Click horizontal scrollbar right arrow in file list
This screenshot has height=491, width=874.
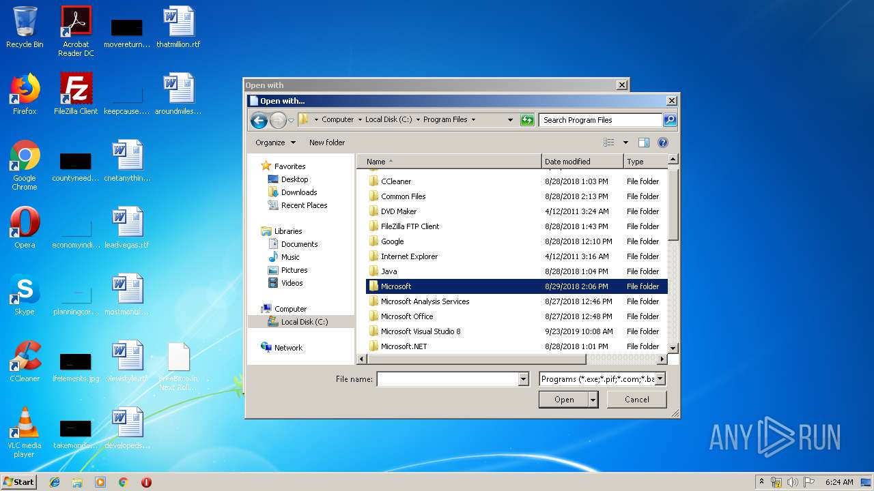(662, 359)
